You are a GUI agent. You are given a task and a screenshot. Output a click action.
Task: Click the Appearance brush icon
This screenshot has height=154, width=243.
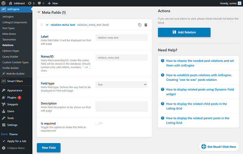coord(4,90)
